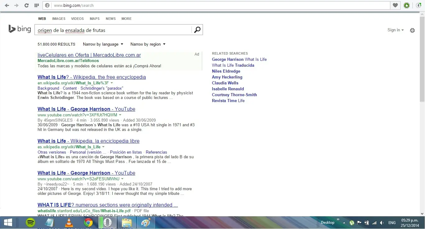Screen dimensions: 427x229
Task: Click the heart bookmark icon in address bar
Action: point(395,5)
